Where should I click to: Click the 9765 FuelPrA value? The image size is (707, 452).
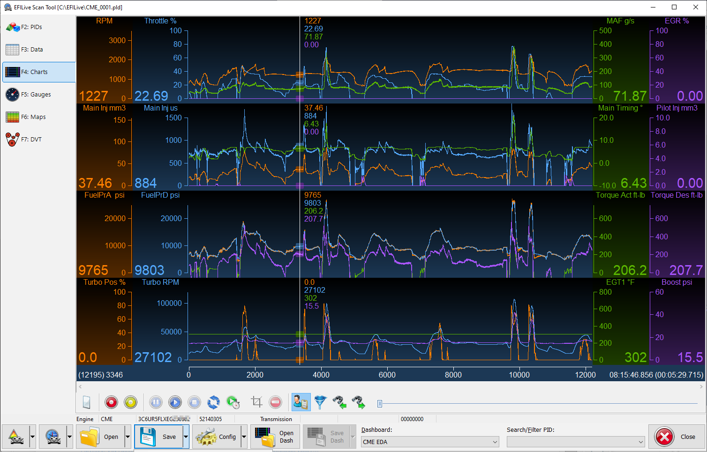(93, 270)
